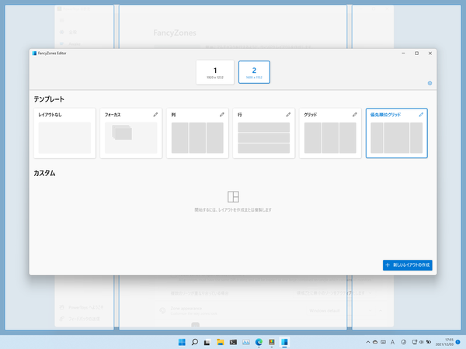Open File Explorer from taskbar

pos(221,342)
